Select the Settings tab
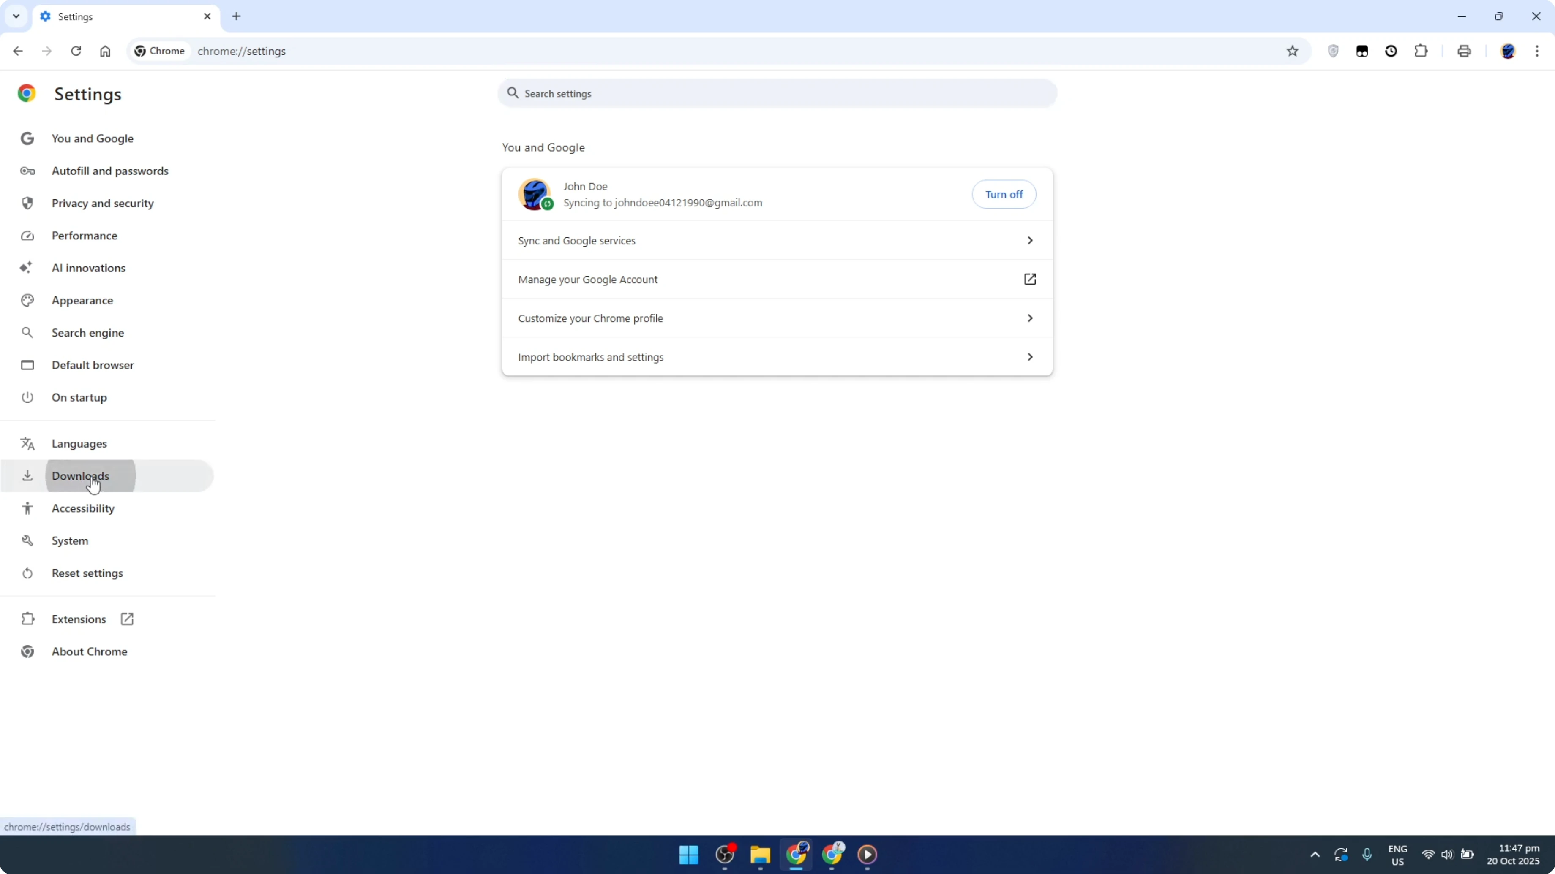The image size is (1555, 874). point(126,16)
